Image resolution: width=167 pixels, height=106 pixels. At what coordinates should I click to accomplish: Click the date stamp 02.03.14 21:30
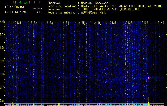click(16, 12)
